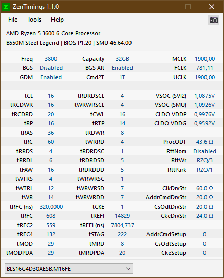This screenshot has height=278, width=224.
Task: Click the tCL value 16
Action: click(x=51, y=96)
